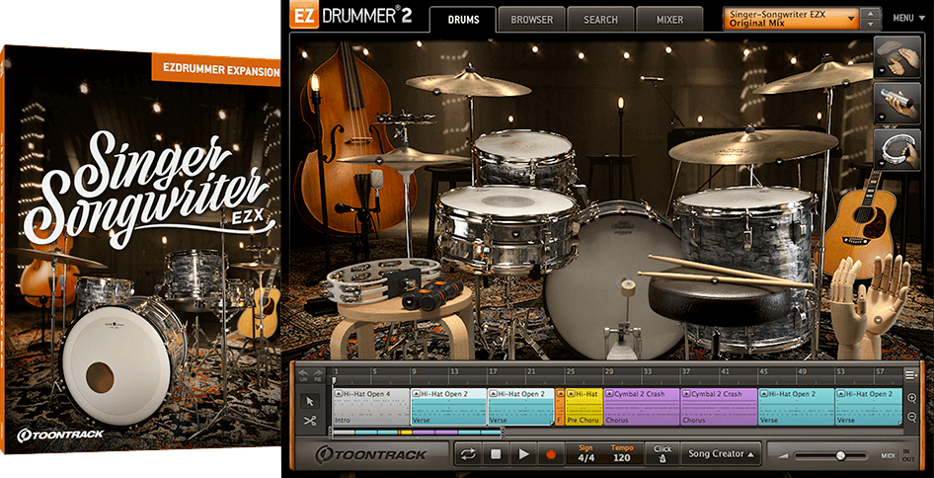This screenshot has width=934, height=478.
Task: Open the hand claps slot's small arrow
Action: pos(881,70)
